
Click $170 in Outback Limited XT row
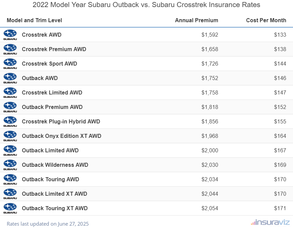280,194
